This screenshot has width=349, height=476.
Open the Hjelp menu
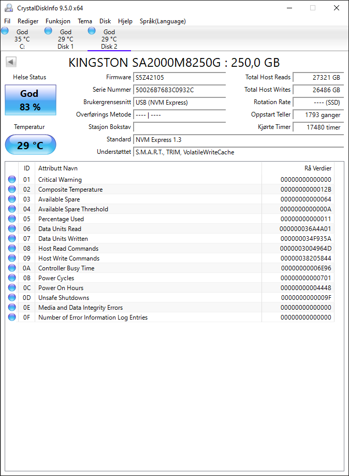coord(125,21)
